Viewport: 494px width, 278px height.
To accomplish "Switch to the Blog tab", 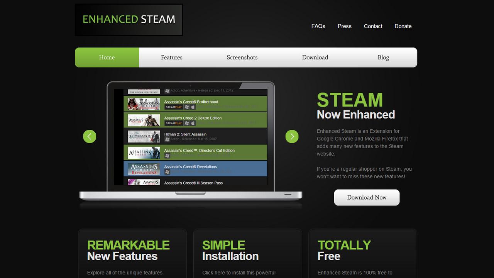I will (383, 57).
